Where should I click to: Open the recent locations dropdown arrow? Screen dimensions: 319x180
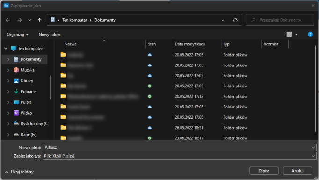coord(30,20)
